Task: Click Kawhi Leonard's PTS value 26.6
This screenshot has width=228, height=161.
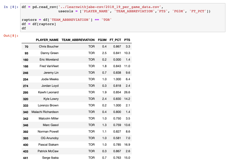Action: click(127, 92)
